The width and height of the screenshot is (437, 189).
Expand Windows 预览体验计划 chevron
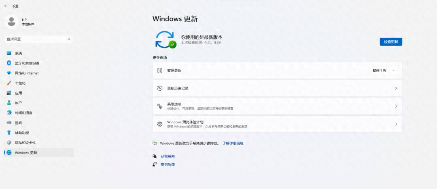tap(396, 124)
